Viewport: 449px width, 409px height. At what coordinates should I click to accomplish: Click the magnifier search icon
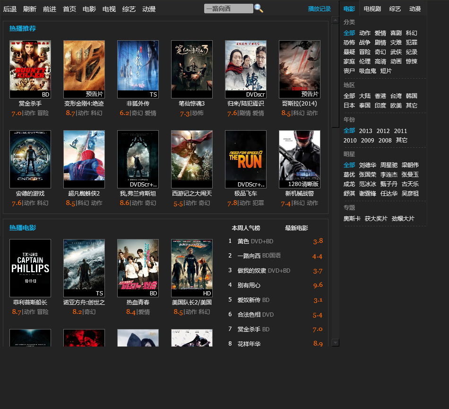(x=259, y=9)
